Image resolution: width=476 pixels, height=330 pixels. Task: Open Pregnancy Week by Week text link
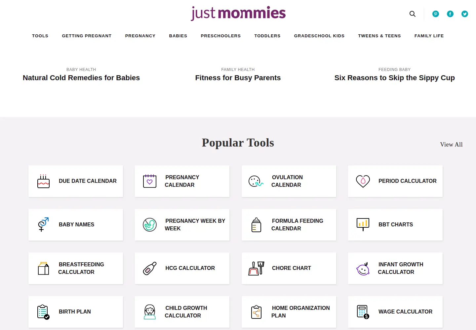pyautogui.click(x=195, y=225)
